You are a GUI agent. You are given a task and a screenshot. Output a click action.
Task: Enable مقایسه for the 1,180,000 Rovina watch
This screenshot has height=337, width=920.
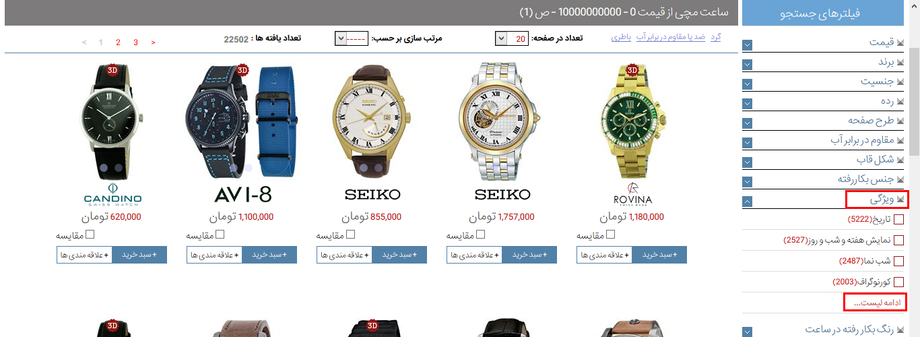point(610,235)
